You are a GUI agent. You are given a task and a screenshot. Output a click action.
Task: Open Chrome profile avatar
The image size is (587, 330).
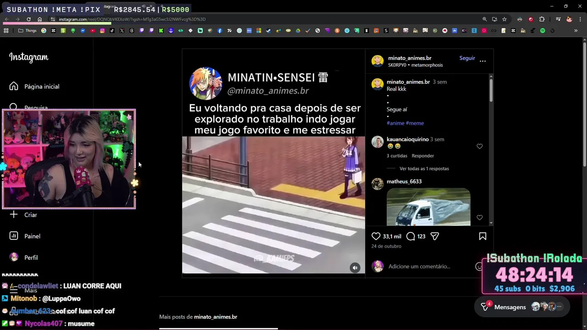(x=569, y=19)
